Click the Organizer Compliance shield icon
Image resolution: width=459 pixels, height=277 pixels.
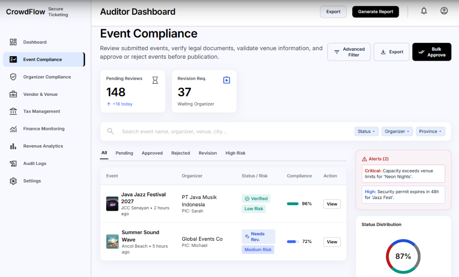click(13, 77)
